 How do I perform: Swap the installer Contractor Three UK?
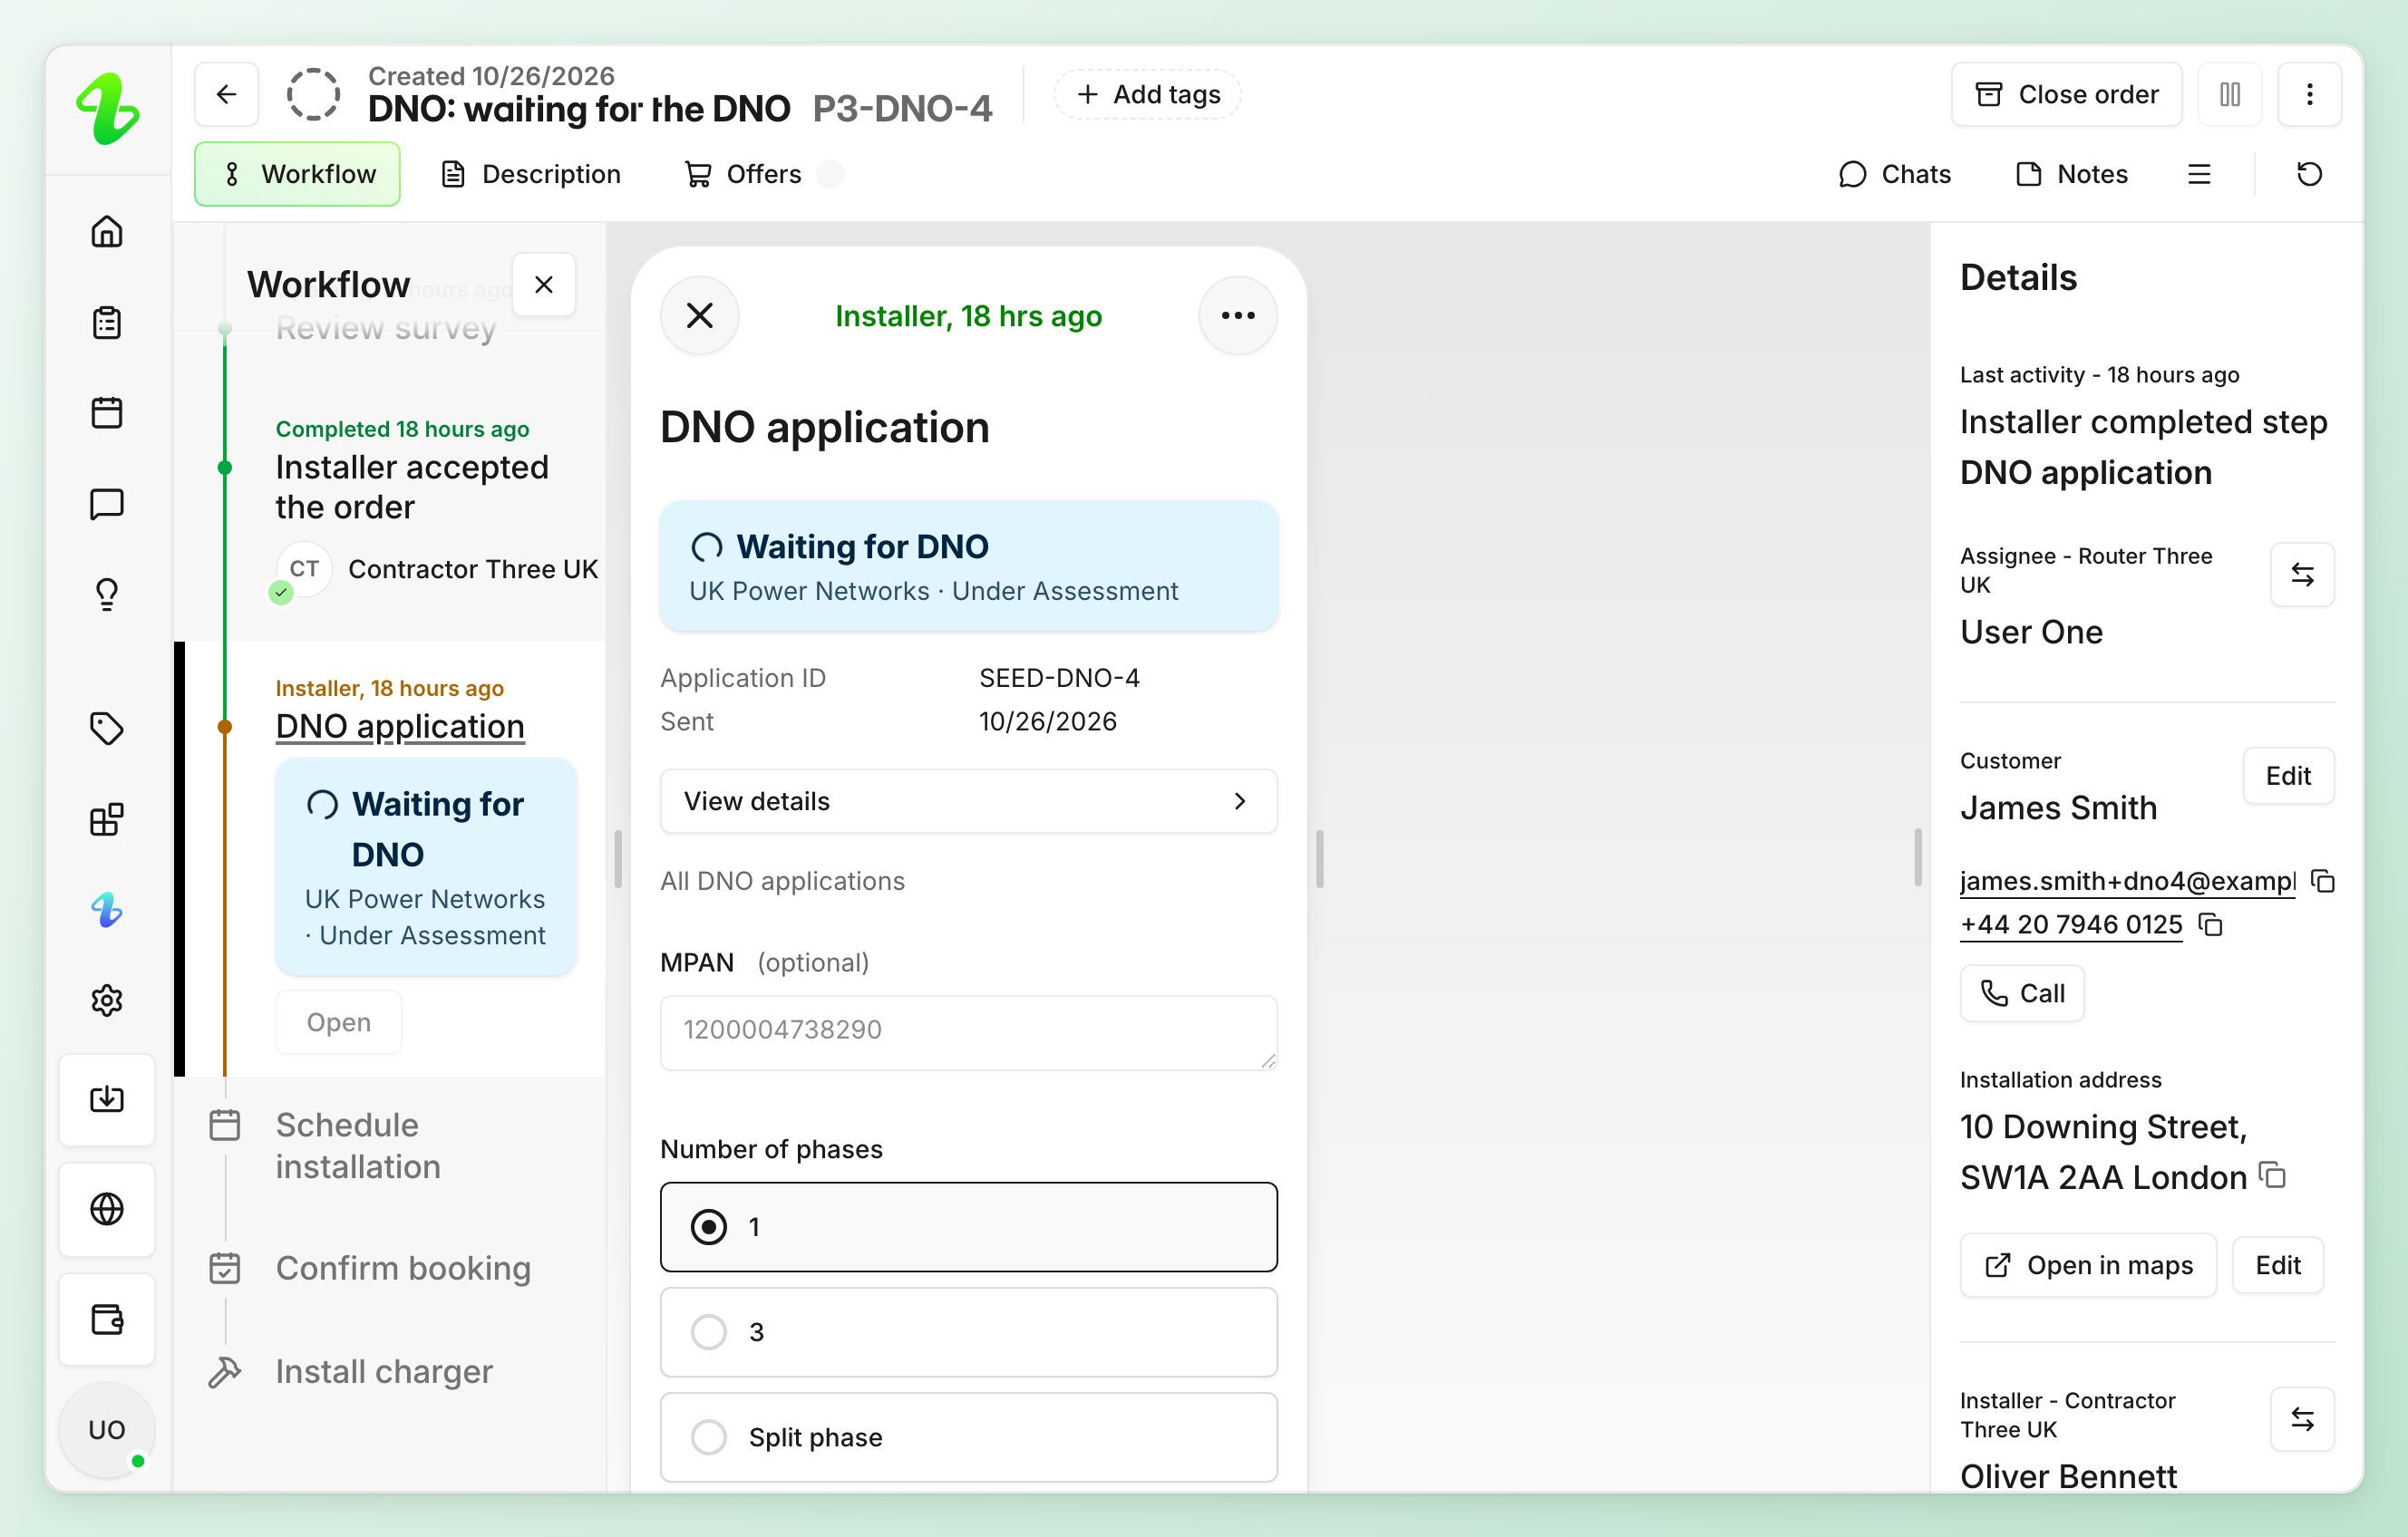(x=2302, y=1419)
